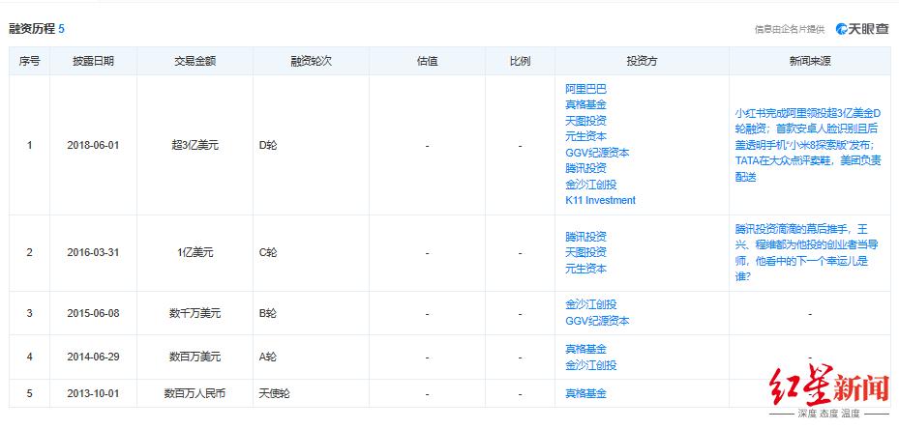Open the K11 Investment investor link
Image resolution: width=899 pixels, height=429 pixels.
tap(600, 200)
